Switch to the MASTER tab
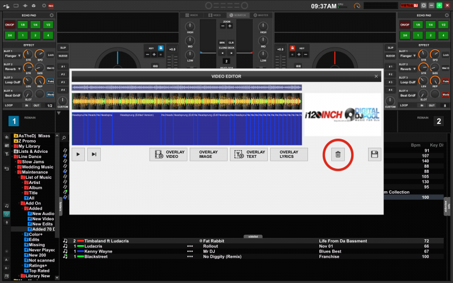This screenshot has width=453, height=283. pyautogui.click(x=261, y=15)
